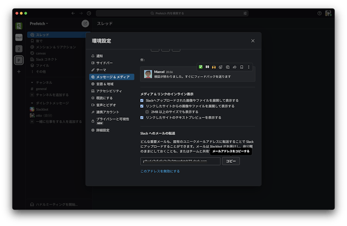The height and width of the screenshot is (226, 347).
Task: Add the eyes emoji reaction
Action: pyautogui.click(x=207, y=67)
